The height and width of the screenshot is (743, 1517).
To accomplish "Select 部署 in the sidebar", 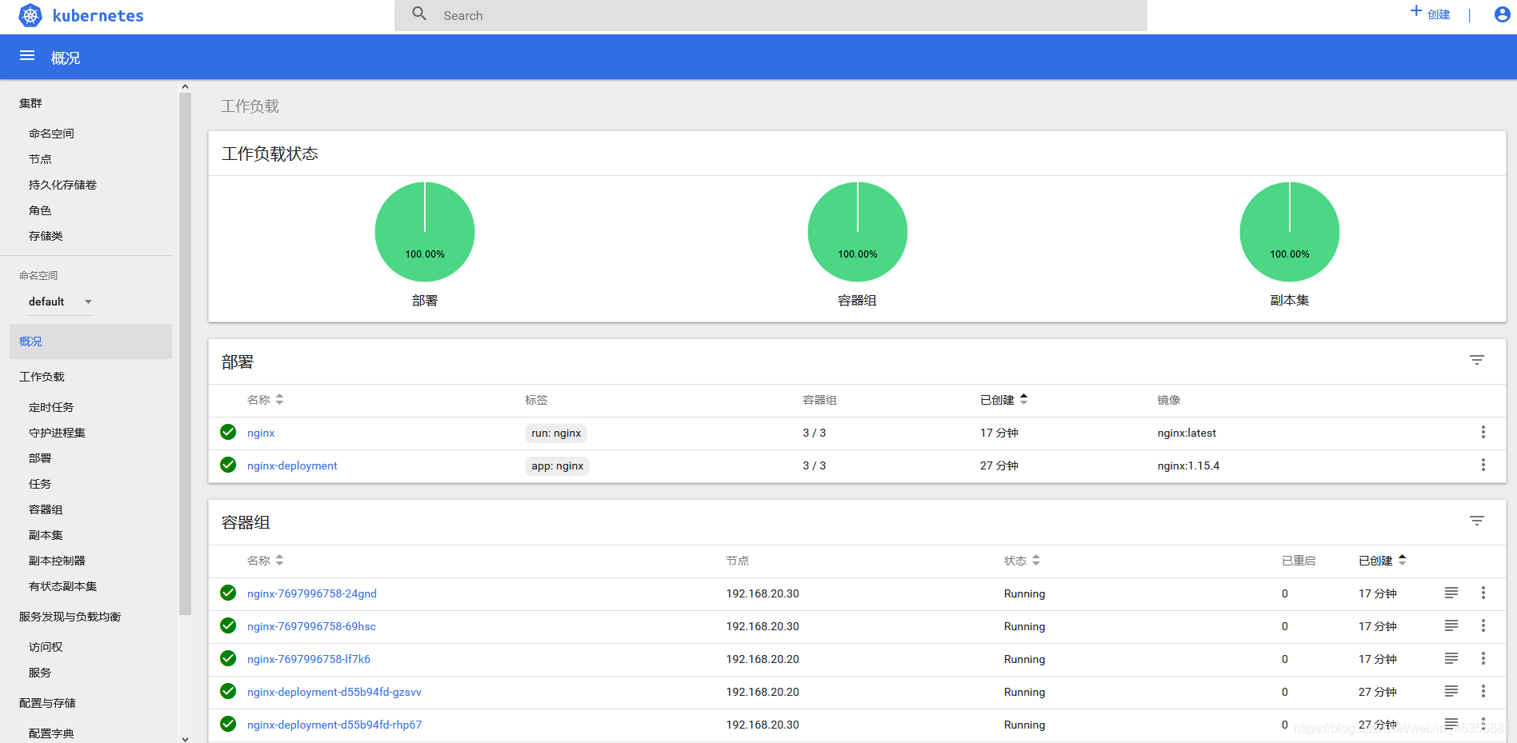I will 40,458.
